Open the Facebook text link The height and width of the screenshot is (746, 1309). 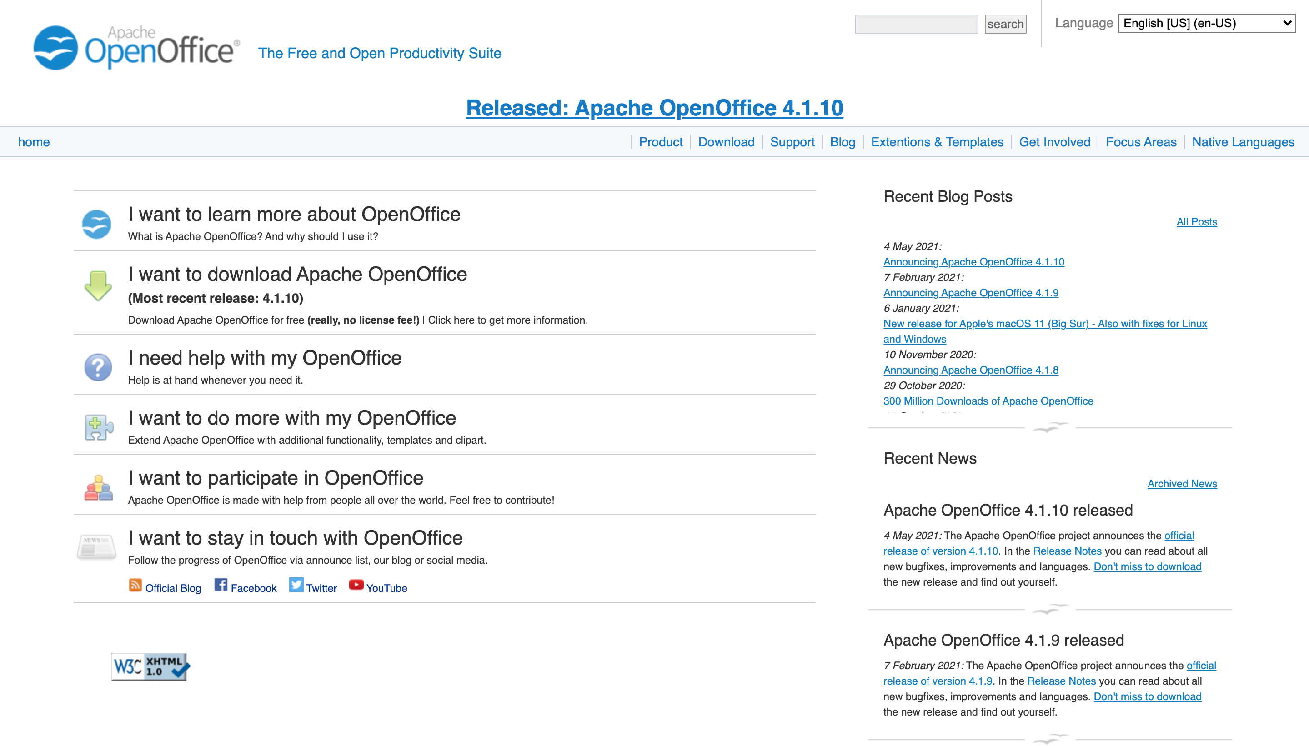[x=254, y=588]
